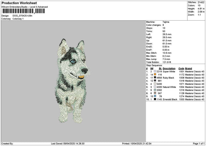
Task: Click the Height value 4.81 in
Action: tap(201, 9)
